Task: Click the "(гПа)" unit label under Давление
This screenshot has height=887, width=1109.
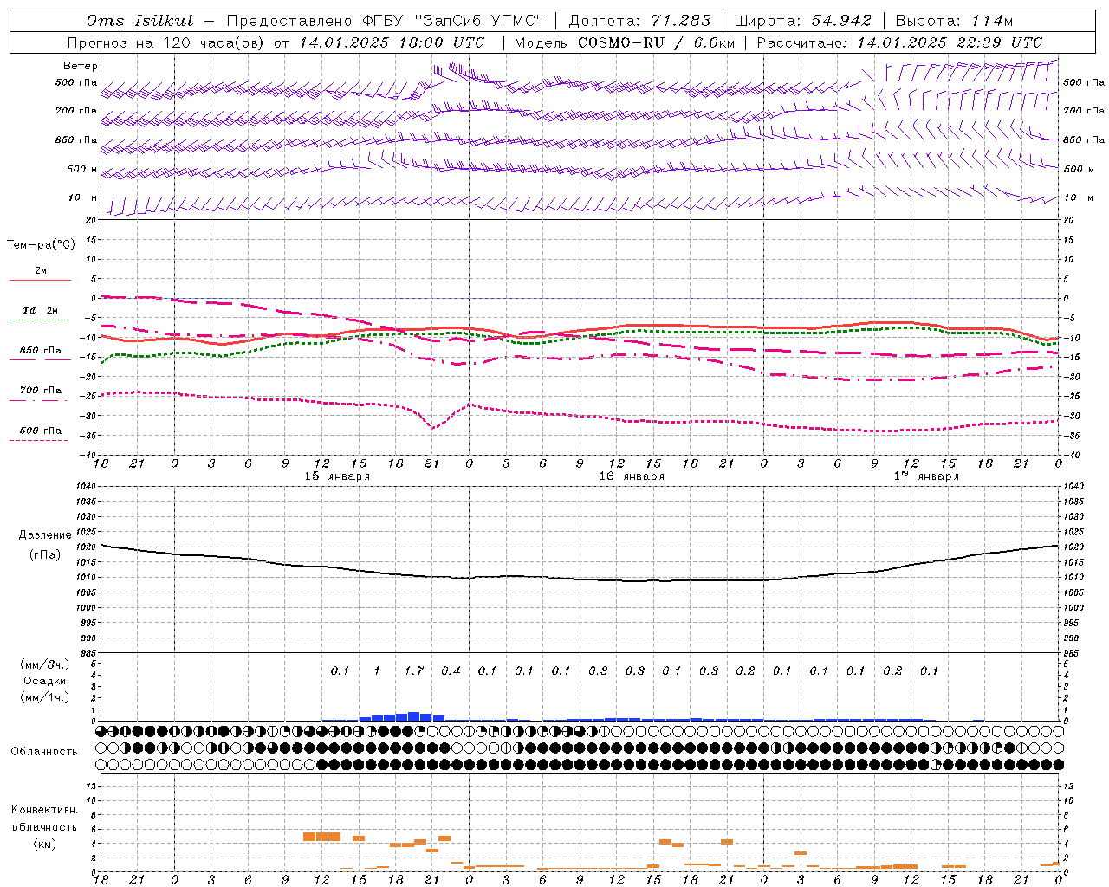Action: 45,554
